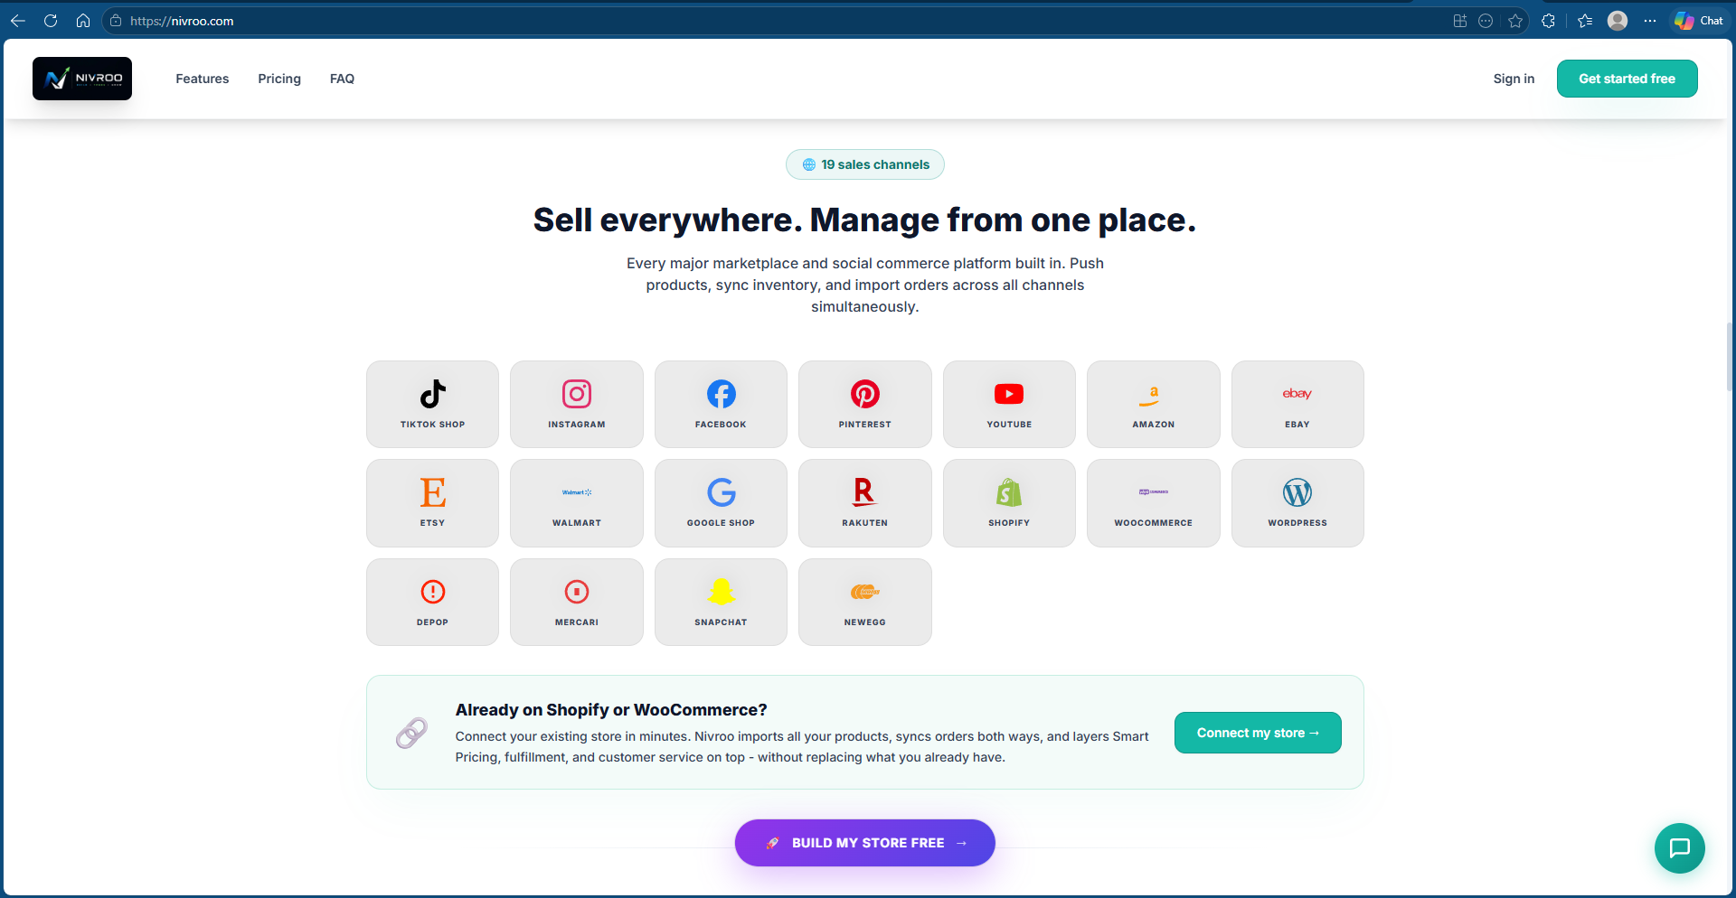Click the browser profile avatar
The width and height of the screenshot is (1736, 898).
click(x=1618, y=21)
